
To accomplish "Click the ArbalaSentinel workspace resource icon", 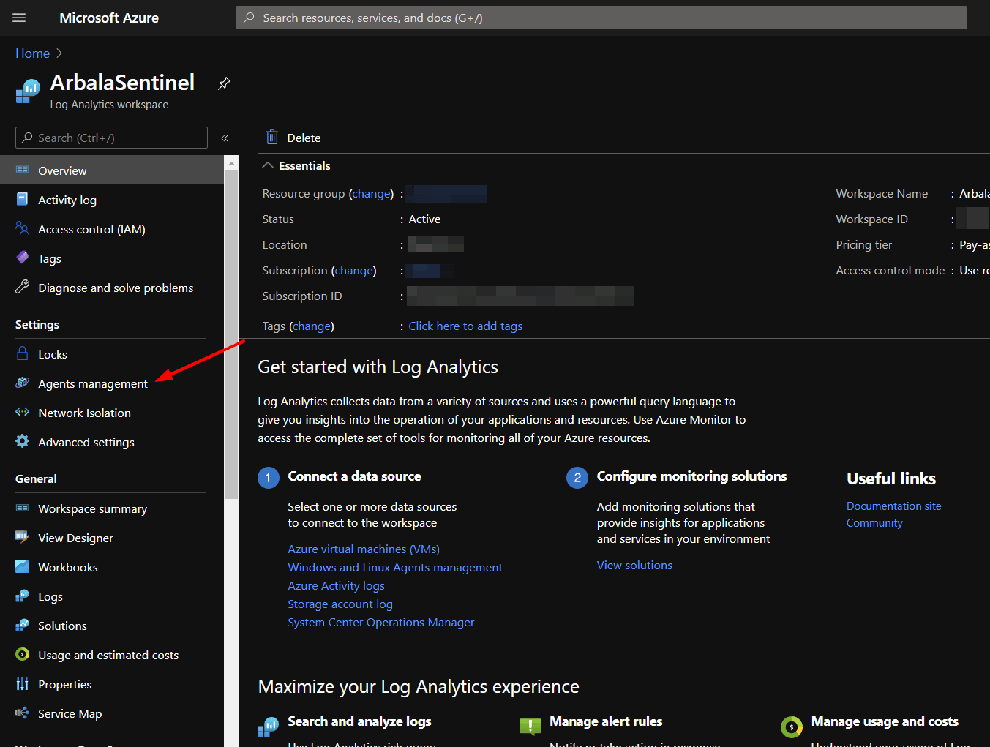I will (28, 91).
